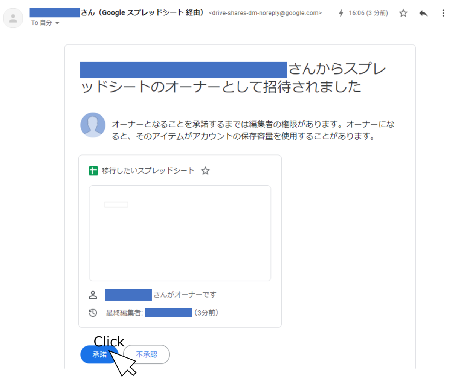The height and width of the screenshot is (377, 452).
Task: Star this email in the header
Action: (x=403, y=13)
